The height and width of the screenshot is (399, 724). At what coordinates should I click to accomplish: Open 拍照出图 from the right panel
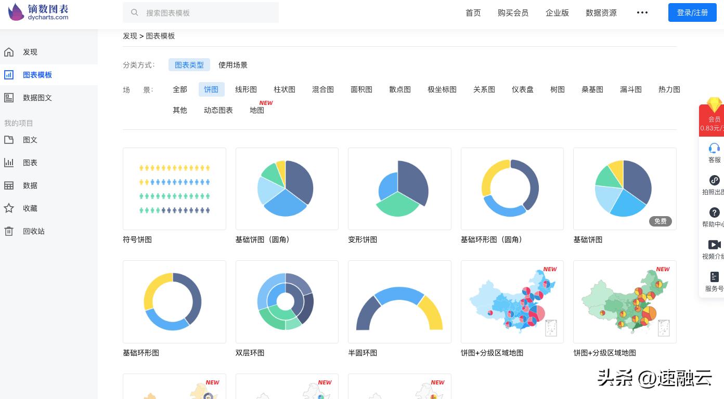[714, 180]
